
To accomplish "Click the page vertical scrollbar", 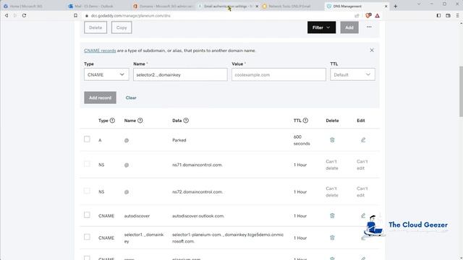I will pyautogui.click(x=461, y=92).
